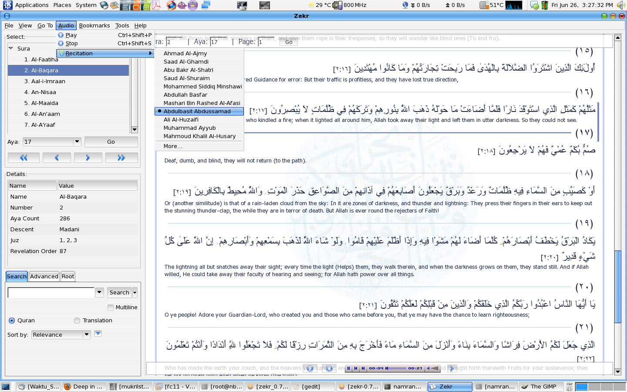Enable the Multiline checkbox
The image size is (627, 392).
[x=111, y=308]
